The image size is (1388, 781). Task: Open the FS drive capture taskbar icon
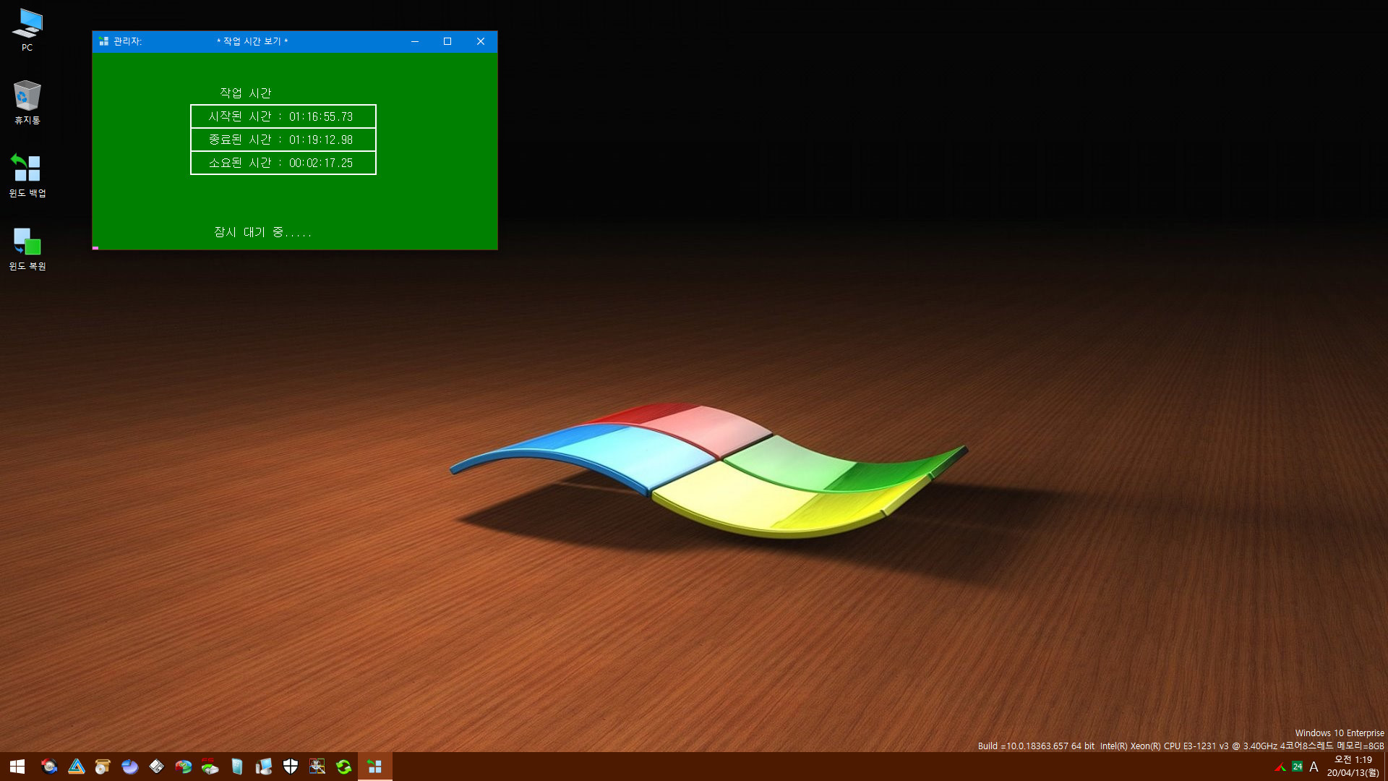point(210,767)
